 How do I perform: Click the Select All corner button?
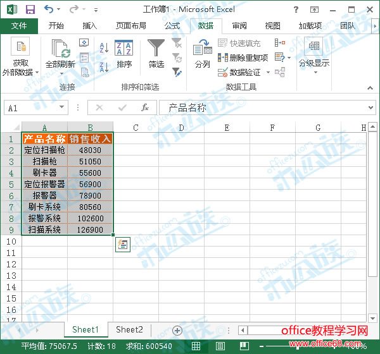pyautogui.click(x=15, y=127)
